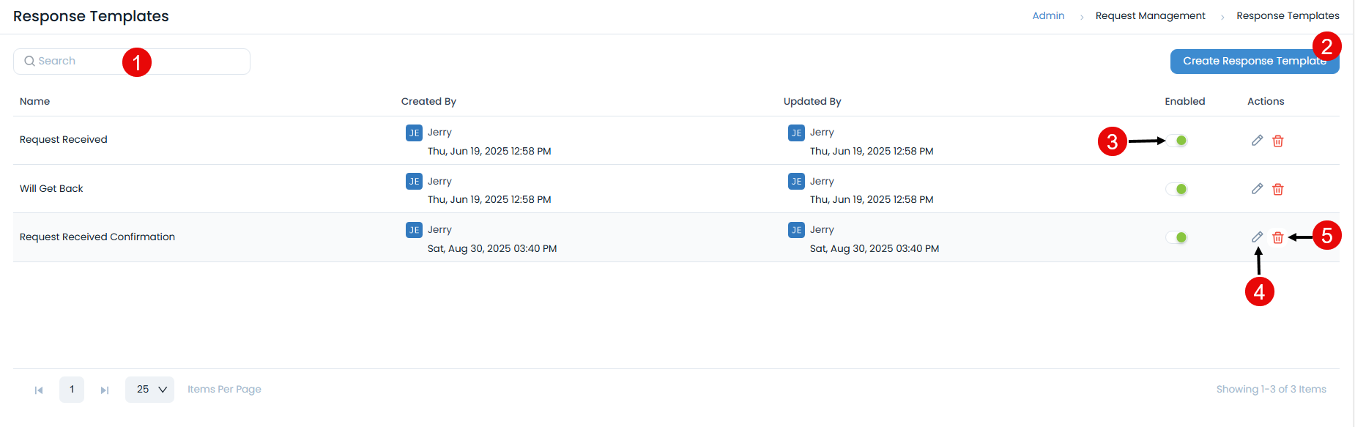This screenshot has height=427, width=1355.
Task: Jump to last page using pagination arrow
Action: coord(104,389)
